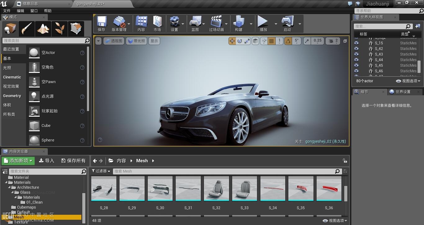Open the 编辑 menu
Viewport: 424px width, 225px height.
click(20, 11)
